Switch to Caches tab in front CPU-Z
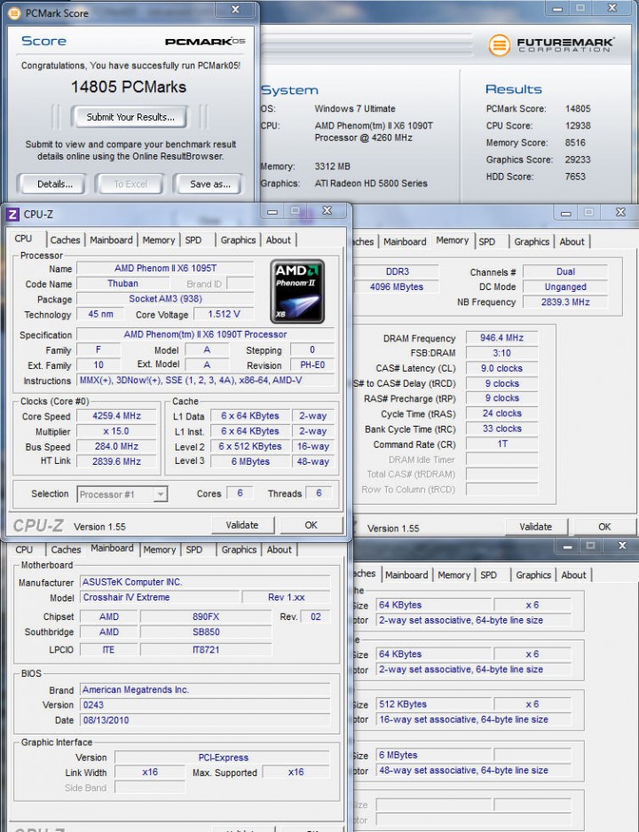The height and width of the screenshot is (832, 639). [66, 240]
